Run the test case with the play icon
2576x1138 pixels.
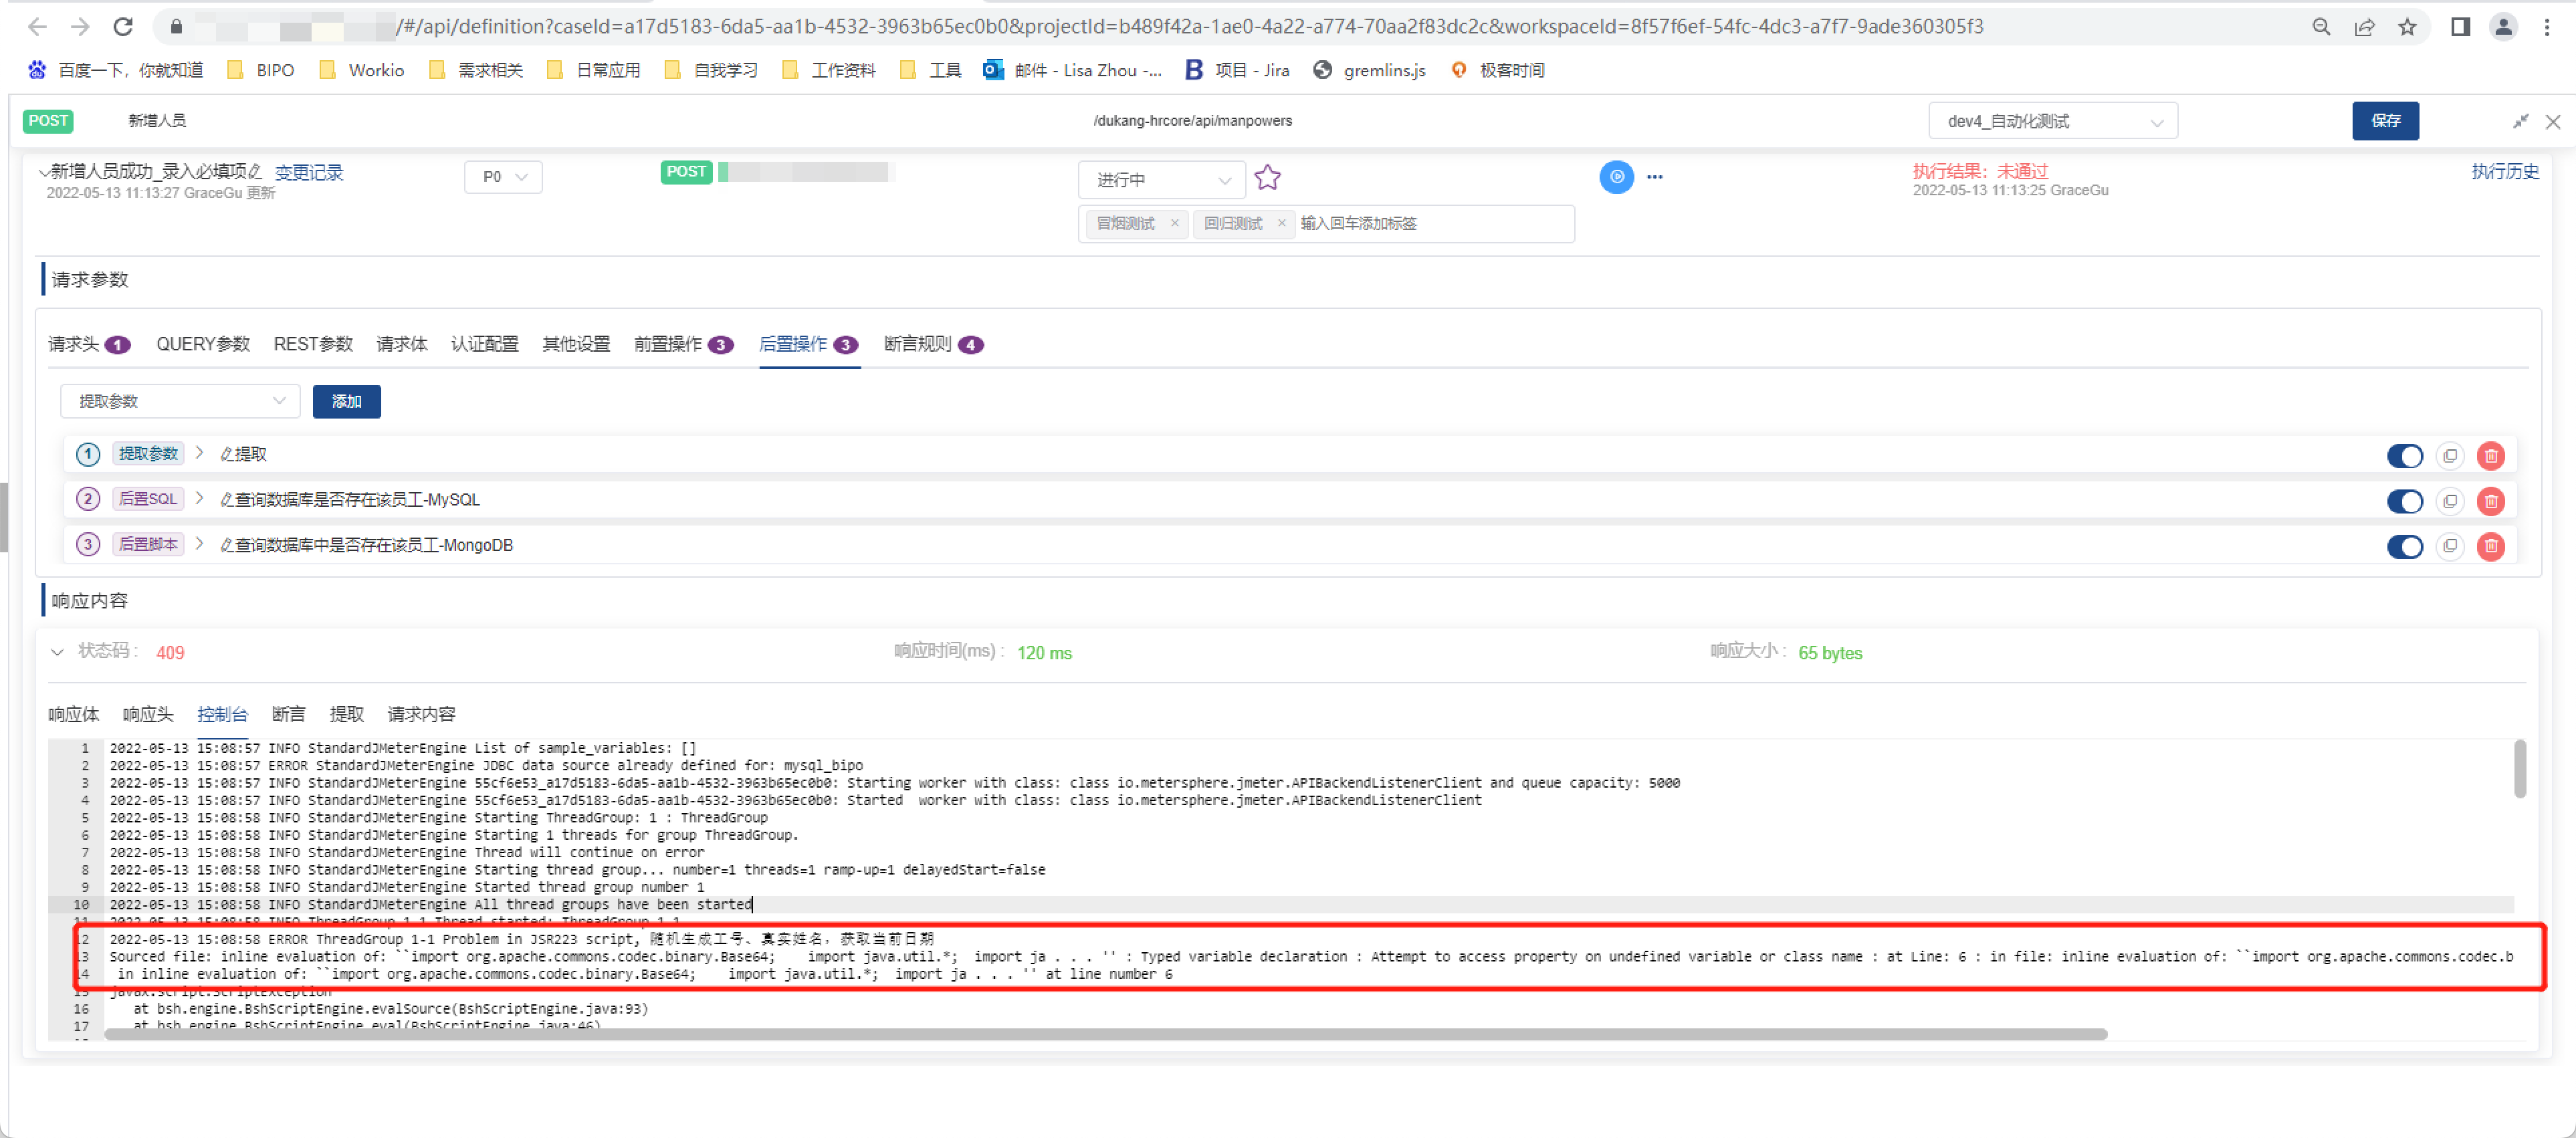point(1616,177)
